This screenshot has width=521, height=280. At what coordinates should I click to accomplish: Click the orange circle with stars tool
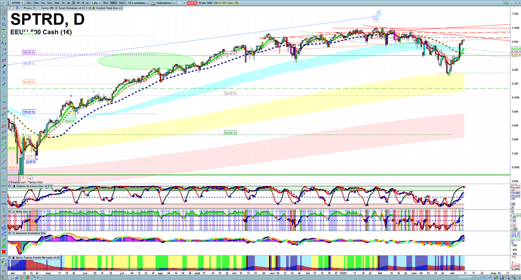pyautogui.click(x=4, y=222)
